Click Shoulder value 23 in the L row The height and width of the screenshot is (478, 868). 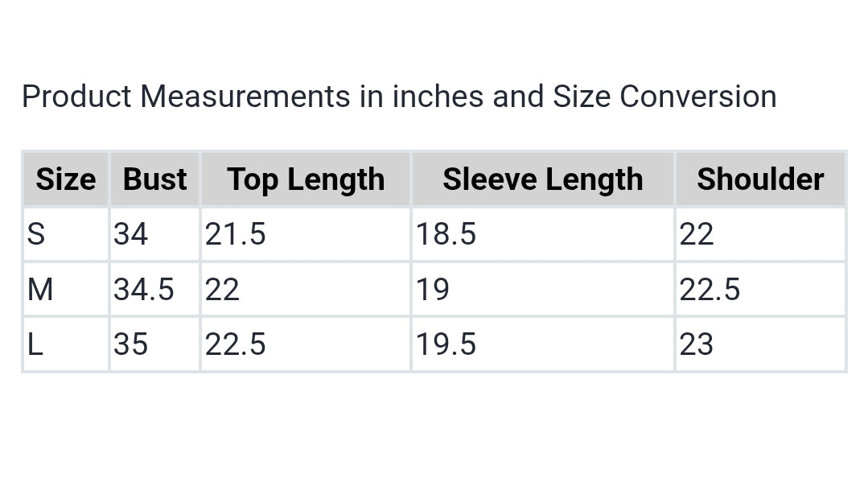[x=697, y=344]
